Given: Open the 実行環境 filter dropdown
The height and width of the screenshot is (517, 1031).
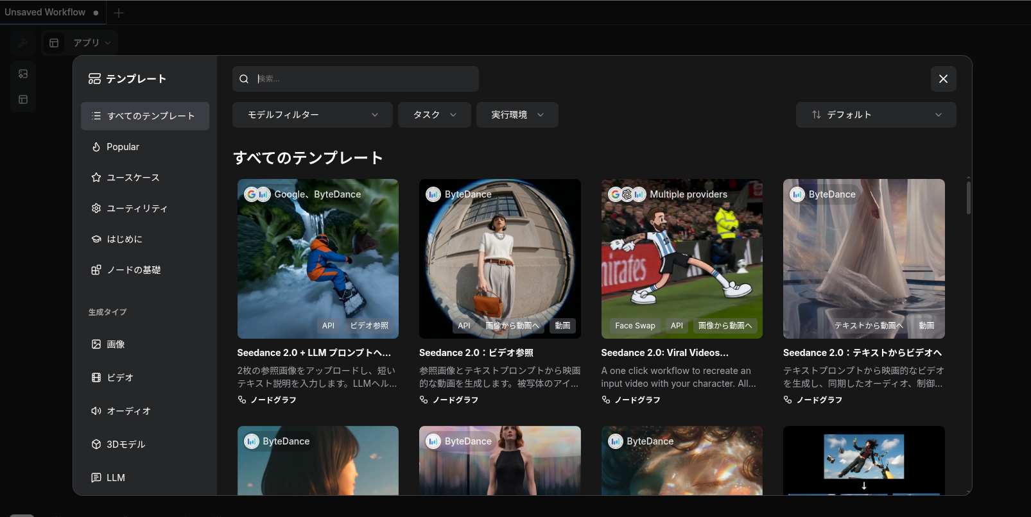Looking at the screenshot, I should point(517,115).
